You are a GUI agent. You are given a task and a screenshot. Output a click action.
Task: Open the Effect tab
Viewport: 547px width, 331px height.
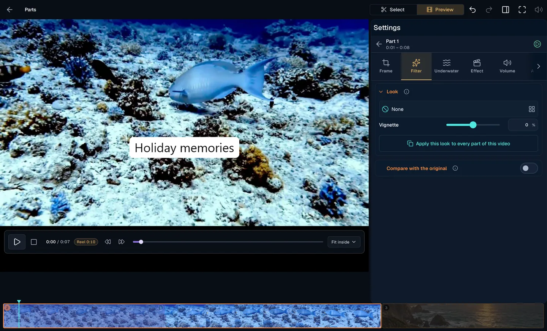tap(477, 66)
